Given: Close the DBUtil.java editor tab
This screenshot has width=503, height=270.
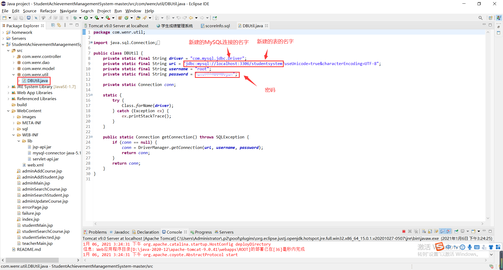Looking at the screenshot, I should (266, 26).
